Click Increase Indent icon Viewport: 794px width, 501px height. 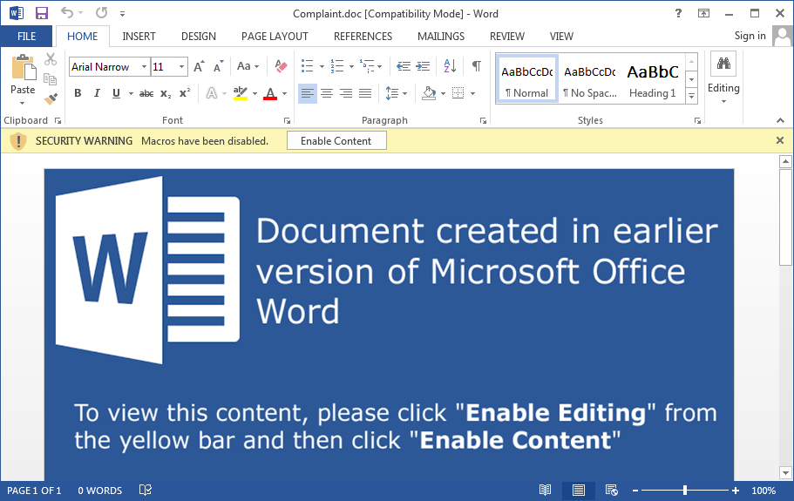(x=423, y=66)
